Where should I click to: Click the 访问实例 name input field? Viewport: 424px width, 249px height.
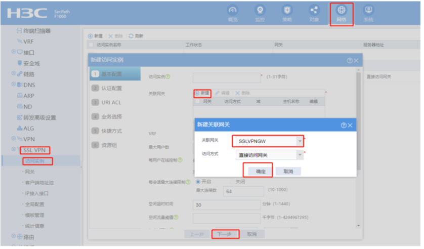(x=227, y=78)
